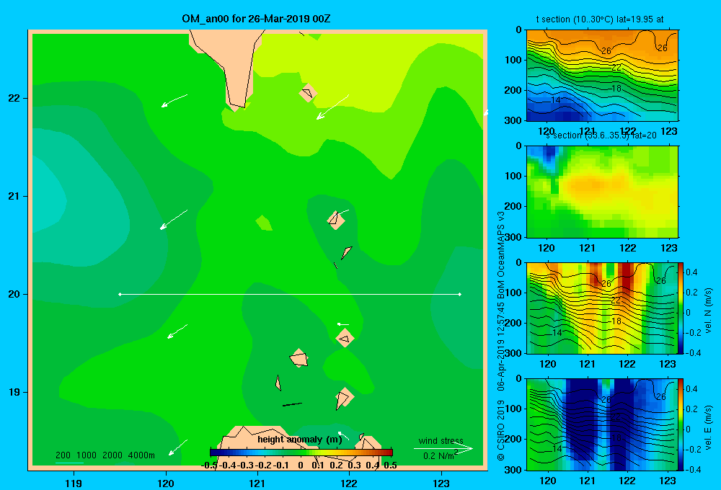Screen dimensions: 721x490
Task: Click the small island near 22N 121.5E
Action: pyautogui.click(x=308, y=93)
